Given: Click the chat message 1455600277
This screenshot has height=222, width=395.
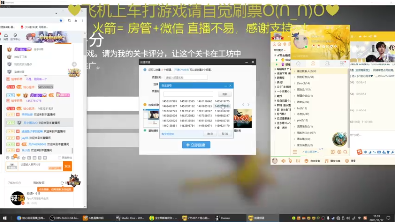Looking at the screenshot, I should [45, 87].
